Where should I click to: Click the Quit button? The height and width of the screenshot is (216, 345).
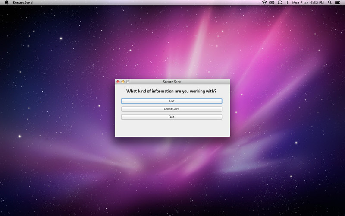click(171, 117)
